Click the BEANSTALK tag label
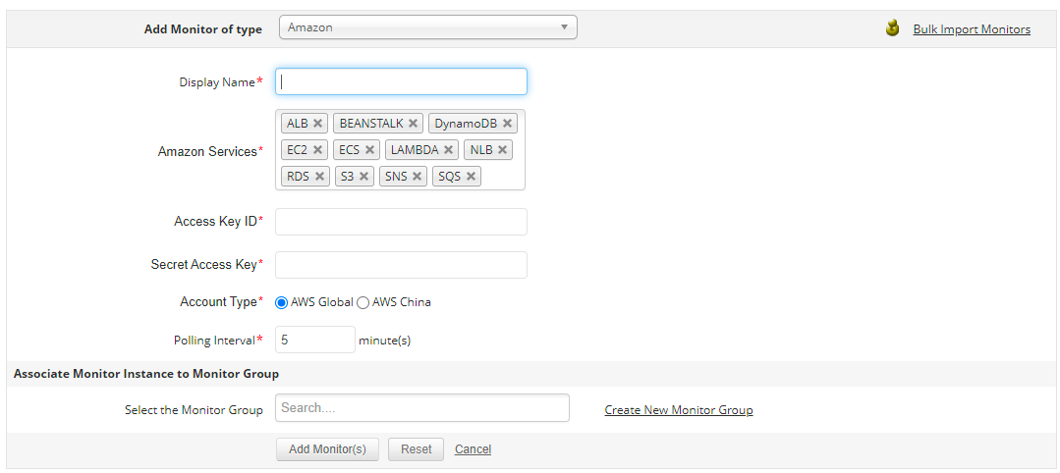The width and height of the screenshot is (1060, 473). click(x=371, y=124)
